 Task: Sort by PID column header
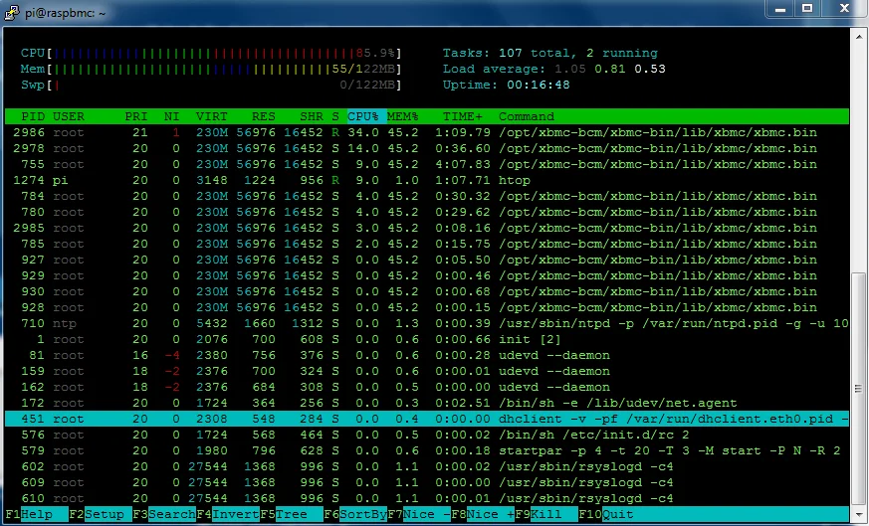33,116
